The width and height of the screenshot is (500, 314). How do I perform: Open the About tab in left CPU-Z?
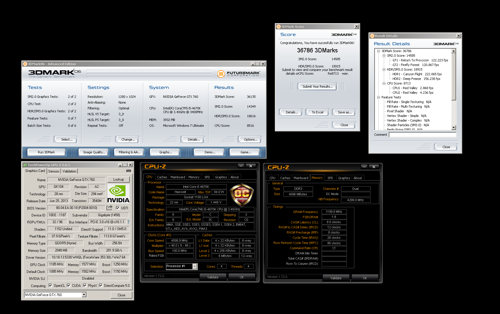click(x=235, y=177)
